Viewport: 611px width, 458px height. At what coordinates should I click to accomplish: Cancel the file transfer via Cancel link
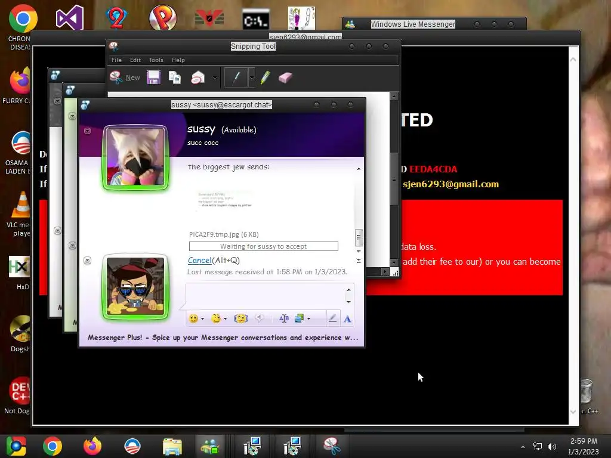pyautogui.click(x=199, y=260)
